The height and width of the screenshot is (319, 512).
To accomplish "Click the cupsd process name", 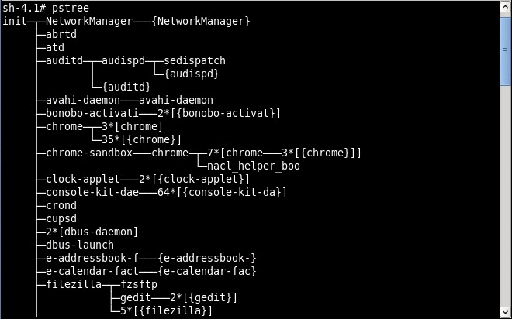I will point(61,218).
